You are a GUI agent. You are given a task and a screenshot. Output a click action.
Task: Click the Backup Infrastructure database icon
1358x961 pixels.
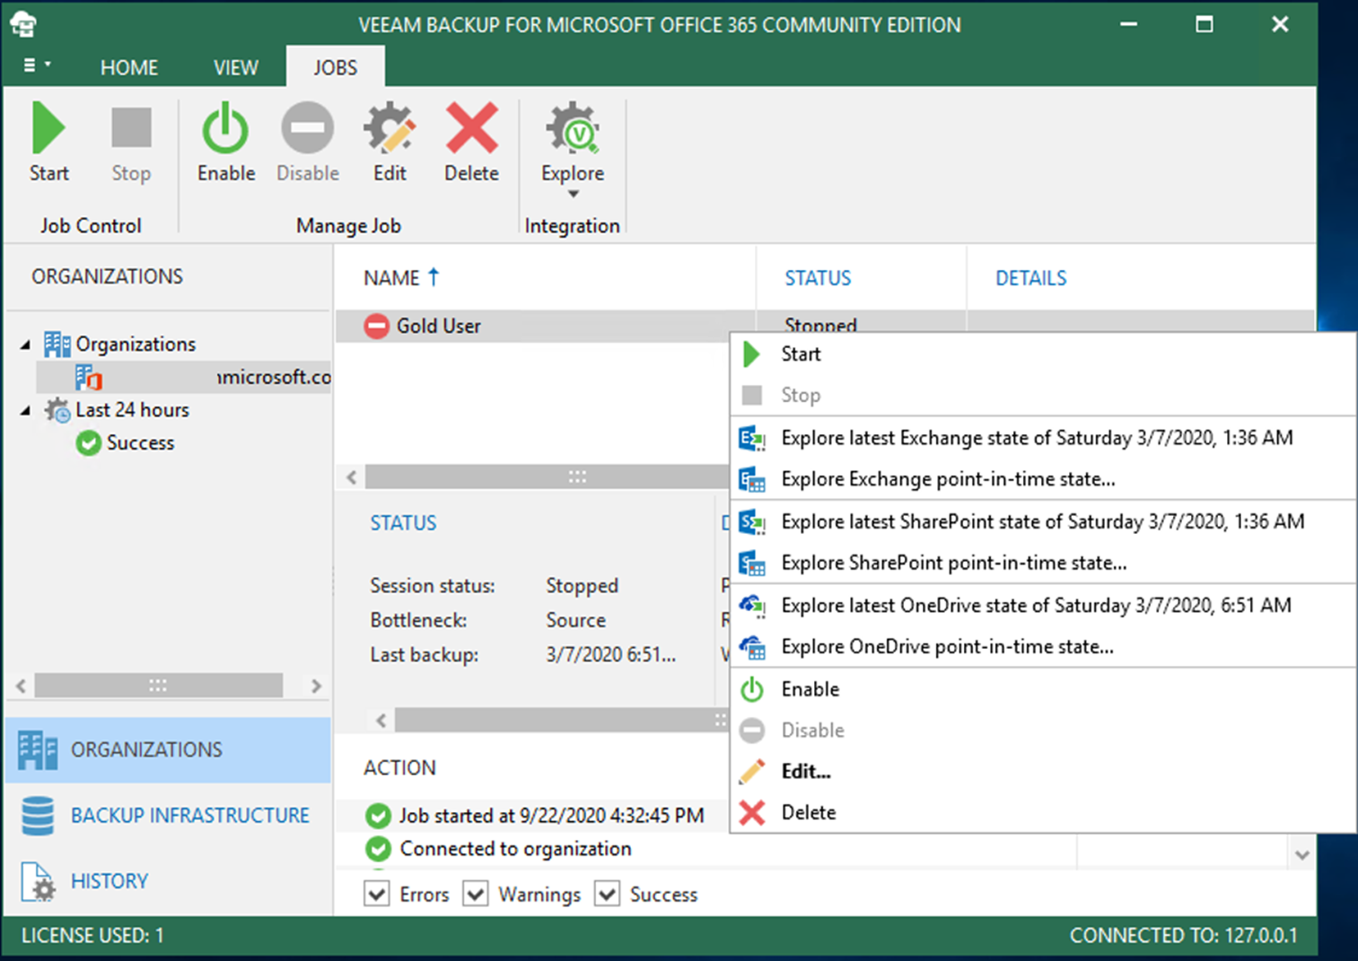38,815
